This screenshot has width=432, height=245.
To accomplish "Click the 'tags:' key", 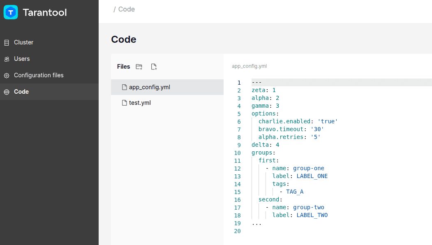I will (281, 184).
